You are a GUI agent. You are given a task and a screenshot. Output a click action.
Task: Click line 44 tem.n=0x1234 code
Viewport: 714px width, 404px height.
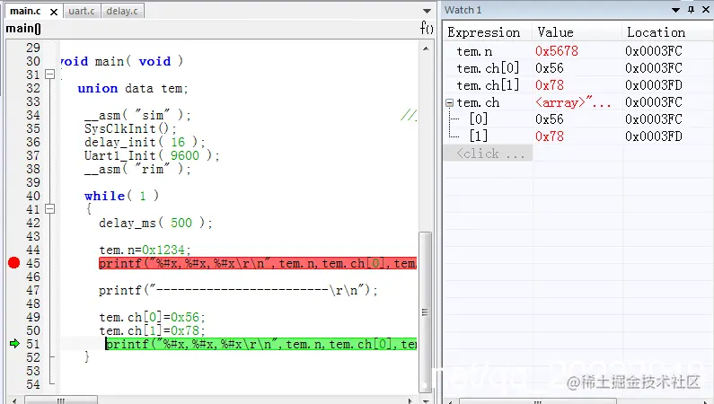tap(145, 250)
